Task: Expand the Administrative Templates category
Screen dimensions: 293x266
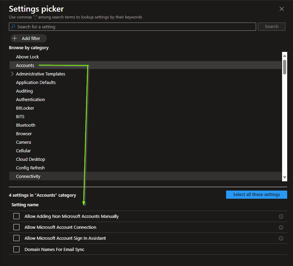Action: 12,74
